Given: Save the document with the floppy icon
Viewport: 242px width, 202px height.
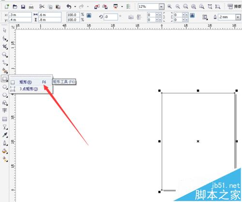Looking at the screenshot, I should coord(23,7).
